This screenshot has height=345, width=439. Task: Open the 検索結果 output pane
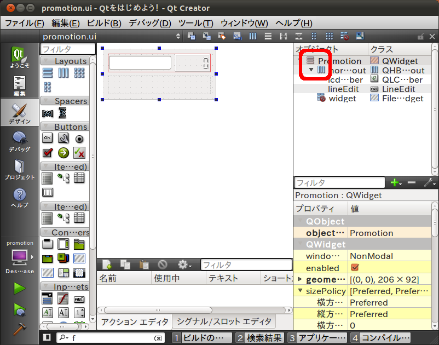261,338
